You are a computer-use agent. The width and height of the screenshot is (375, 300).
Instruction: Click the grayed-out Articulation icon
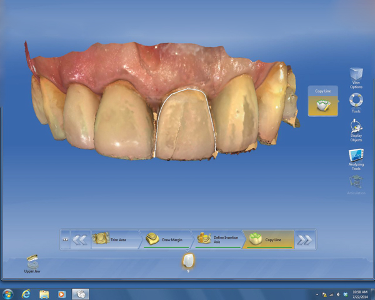[x=356, y=183]
